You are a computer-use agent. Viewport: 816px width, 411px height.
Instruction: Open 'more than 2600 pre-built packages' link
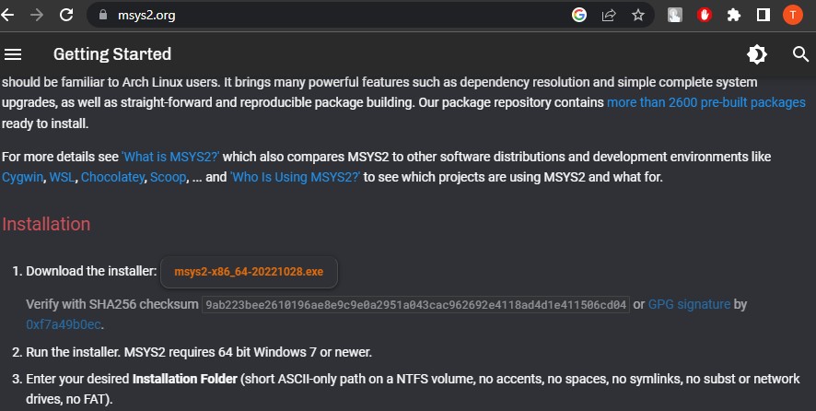click(706, 102)
